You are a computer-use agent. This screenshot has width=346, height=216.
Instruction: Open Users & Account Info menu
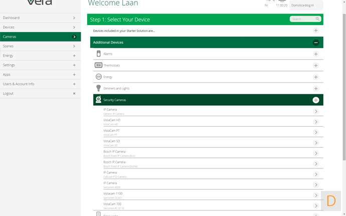pos(40,84)
